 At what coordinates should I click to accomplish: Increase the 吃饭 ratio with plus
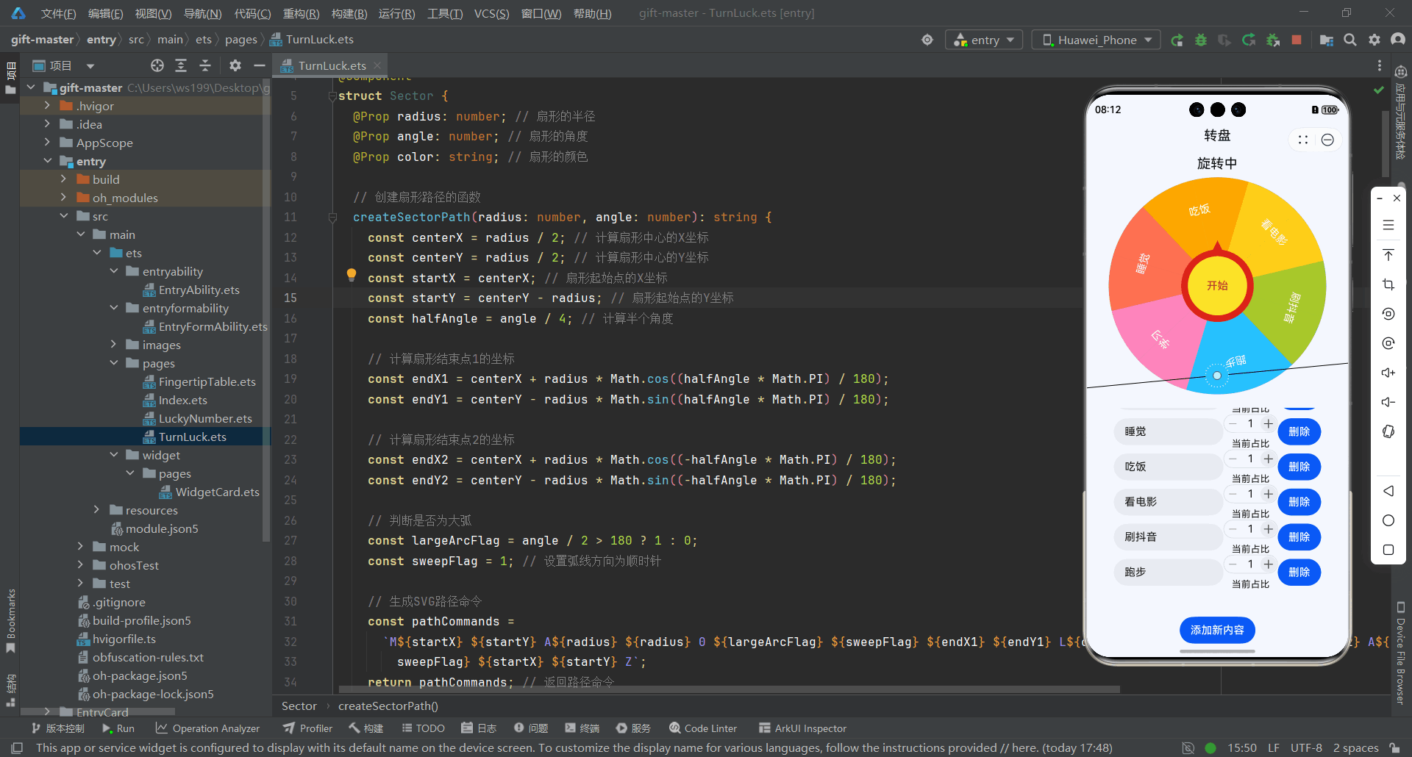(1269, 459)
